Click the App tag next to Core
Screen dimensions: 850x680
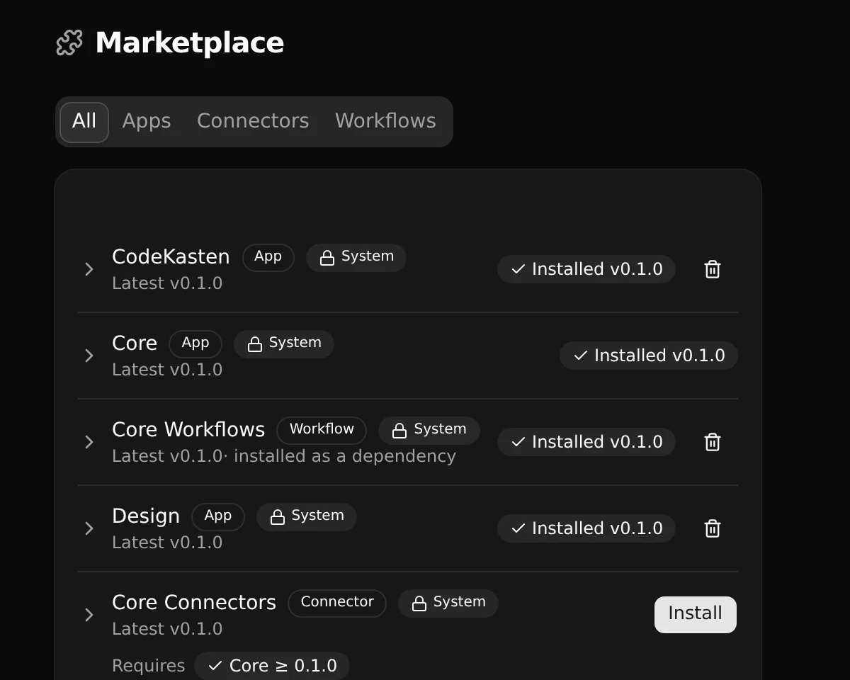click(x=195, y=344)
